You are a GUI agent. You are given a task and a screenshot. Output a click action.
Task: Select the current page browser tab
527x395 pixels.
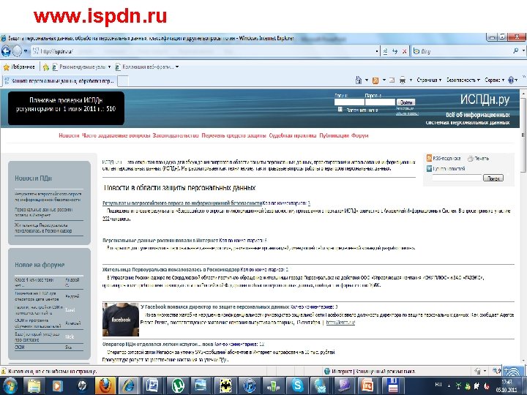point(60,80)
